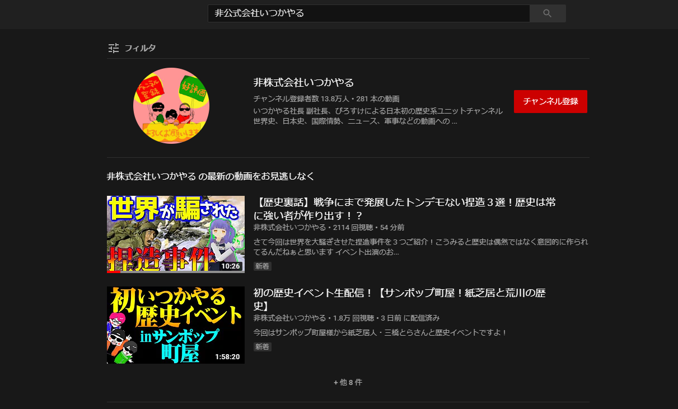Subscribe with the red チャンネル登録 button
This screenshot has width=678, height=409.
[550, 101]
